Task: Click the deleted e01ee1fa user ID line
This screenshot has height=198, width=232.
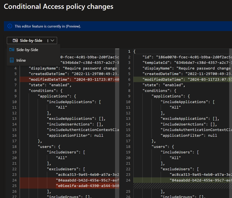Action: (88, 186)
